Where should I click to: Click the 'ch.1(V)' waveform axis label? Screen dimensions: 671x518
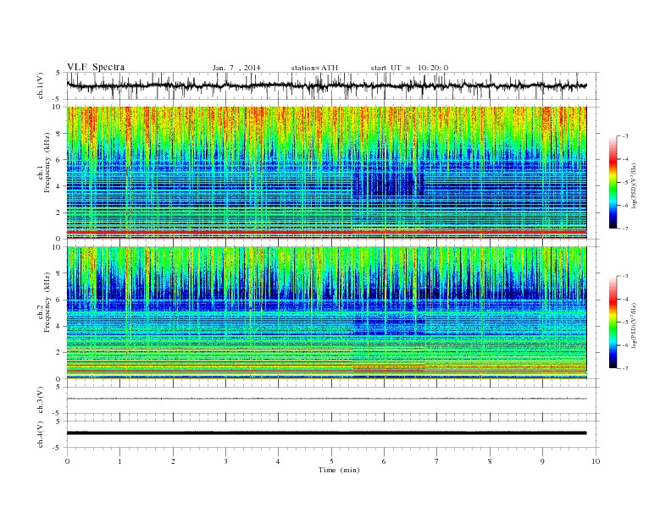(41, 85)
